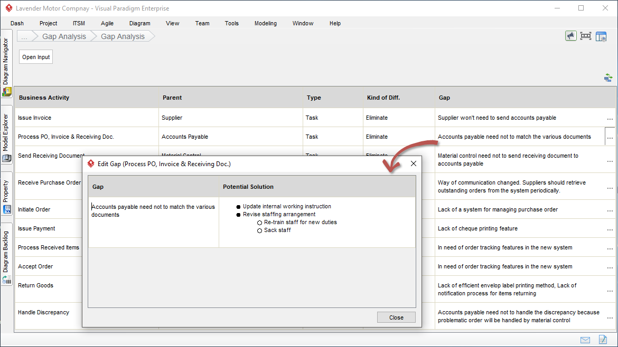This screenshot has height=347, width=618.
Task: Open the Diagram Navigator side panel
Action: point(6,64)
